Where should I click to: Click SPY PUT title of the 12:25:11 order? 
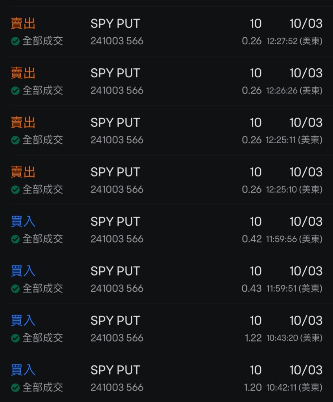pyautogui.click(x=115, y=122)
